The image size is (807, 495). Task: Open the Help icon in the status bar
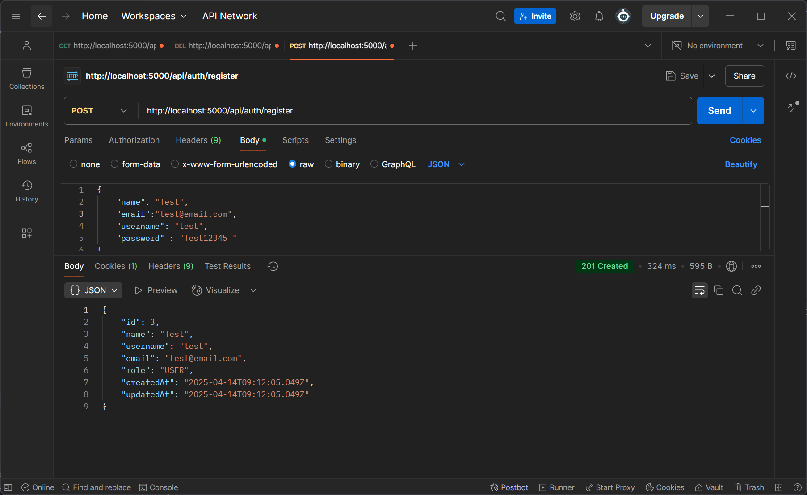[797, 487]
